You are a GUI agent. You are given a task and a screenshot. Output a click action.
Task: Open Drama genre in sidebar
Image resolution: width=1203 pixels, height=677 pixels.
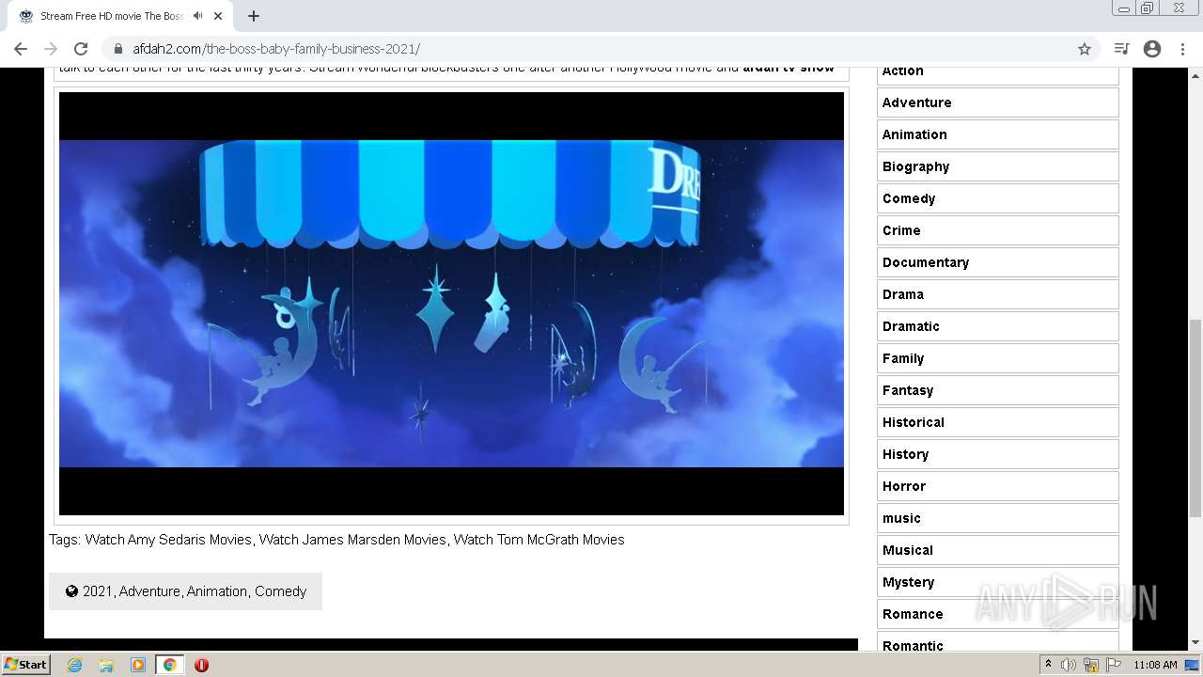[x=997, y=294]
